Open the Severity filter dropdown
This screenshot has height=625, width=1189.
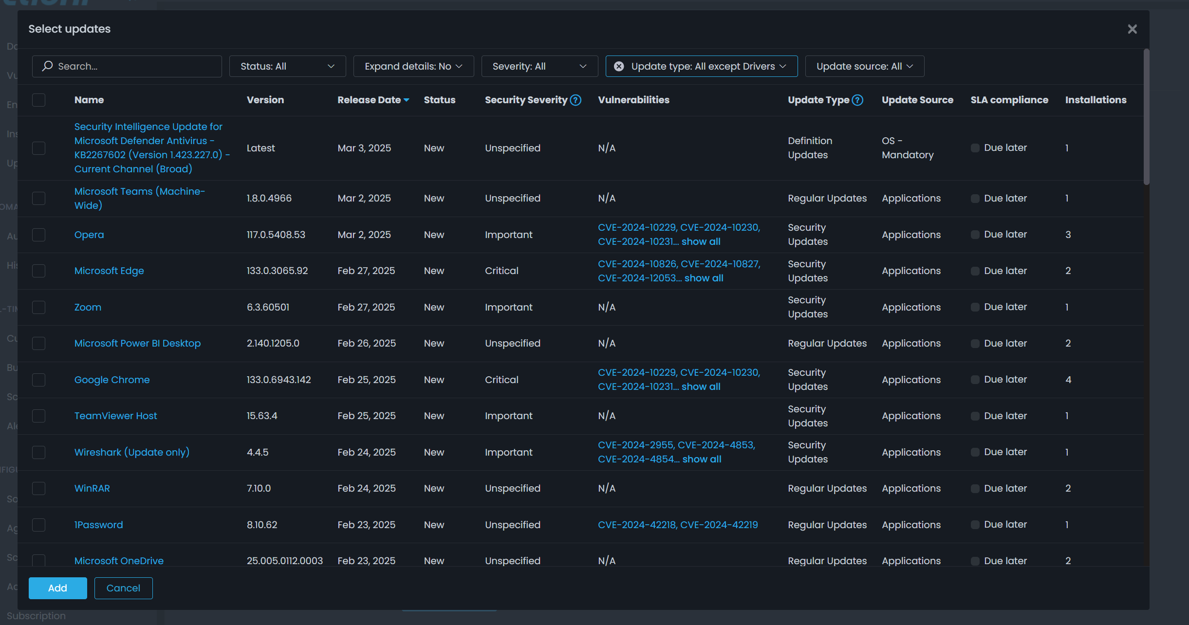pos(539,66)
